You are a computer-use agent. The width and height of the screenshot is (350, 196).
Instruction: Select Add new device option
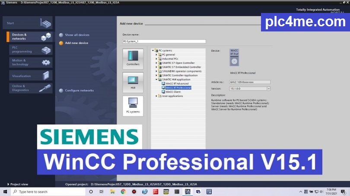[x=76, y=43]
